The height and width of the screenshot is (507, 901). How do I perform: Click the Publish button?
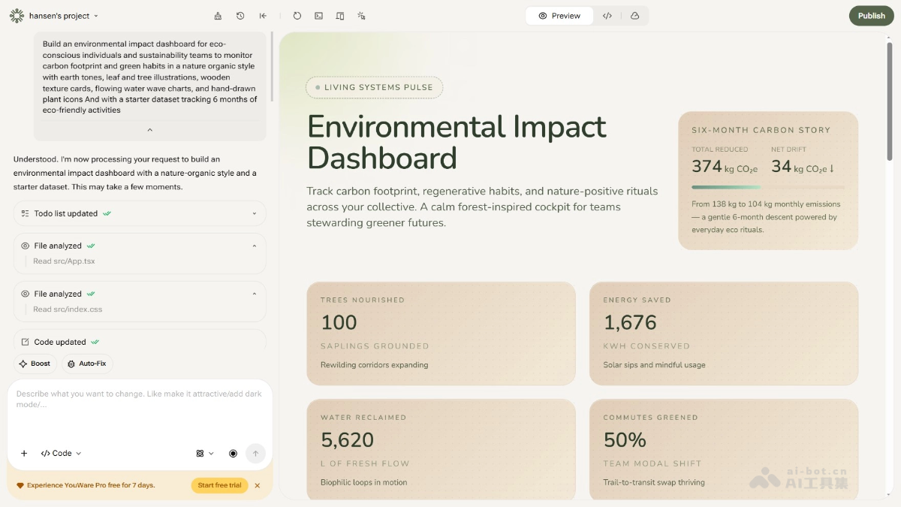871,16
